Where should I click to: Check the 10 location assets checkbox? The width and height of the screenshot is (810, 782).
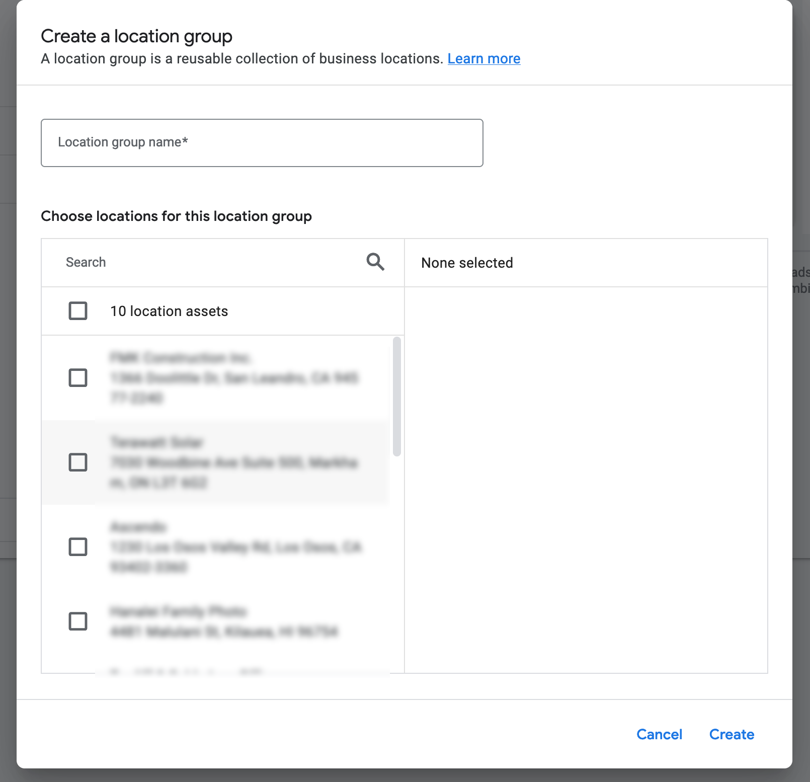coord(78,311)
